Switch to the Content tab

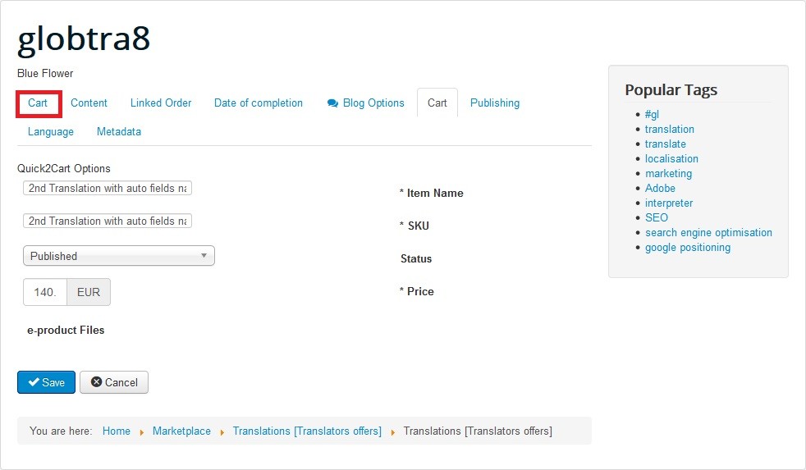click(89, 103)
